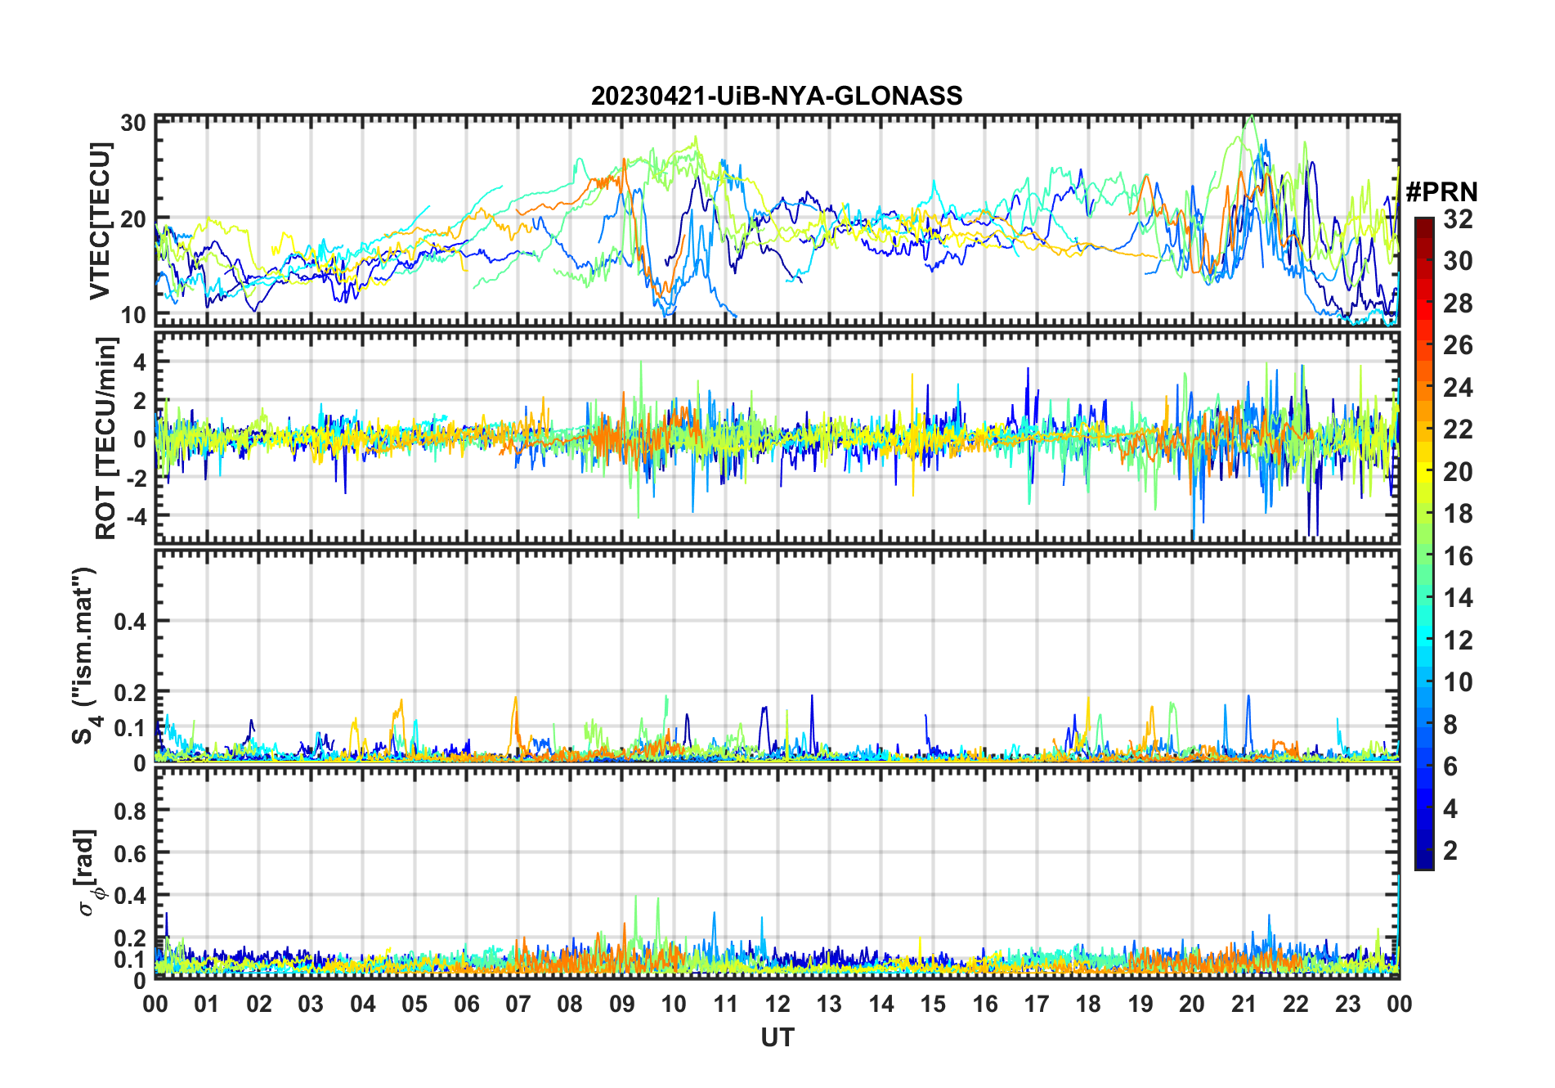Click the plot title 20230421-UiB-NYA-GLONASS

(x=777, y=97)
